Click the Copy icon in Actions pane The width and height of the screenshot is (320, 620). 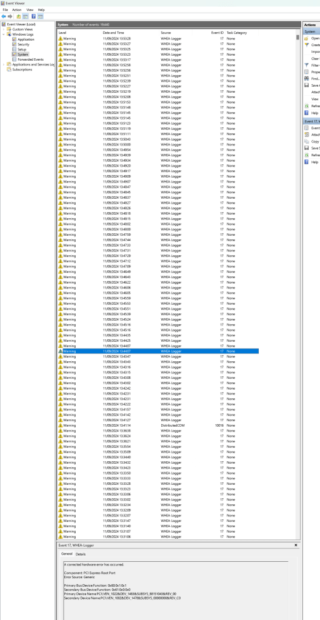pos(306,142)
